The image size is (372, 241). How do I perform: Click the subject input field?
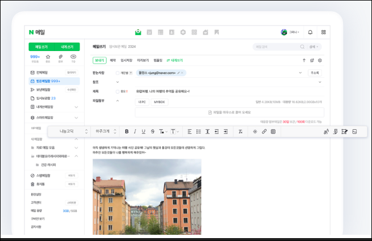point(229,91)
